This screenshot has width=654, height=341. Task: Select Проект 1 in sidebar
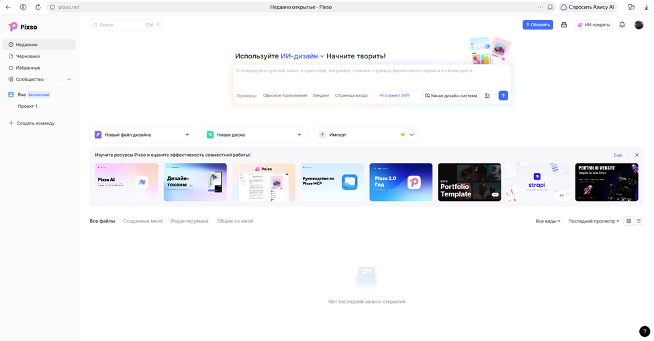[28, 106]
